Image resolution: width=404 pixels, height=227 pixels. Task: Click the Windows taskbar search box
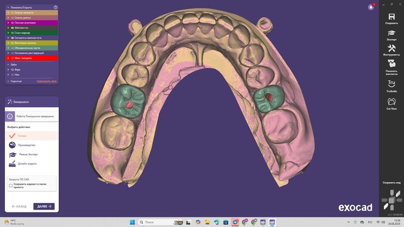click(160, 222)
